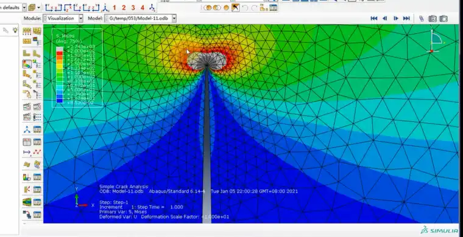Expand the box icon dropdown arrow

point(38,8)
